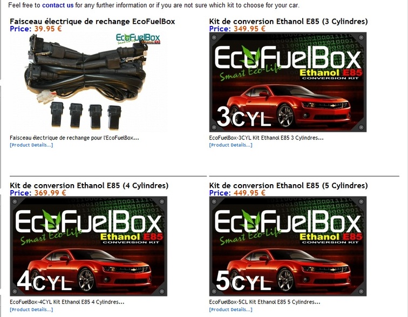This screenshot has height=317, width=408.
Task: Click the EcoFuelBox-5CL Kit description text
Action: click(264, 302)
